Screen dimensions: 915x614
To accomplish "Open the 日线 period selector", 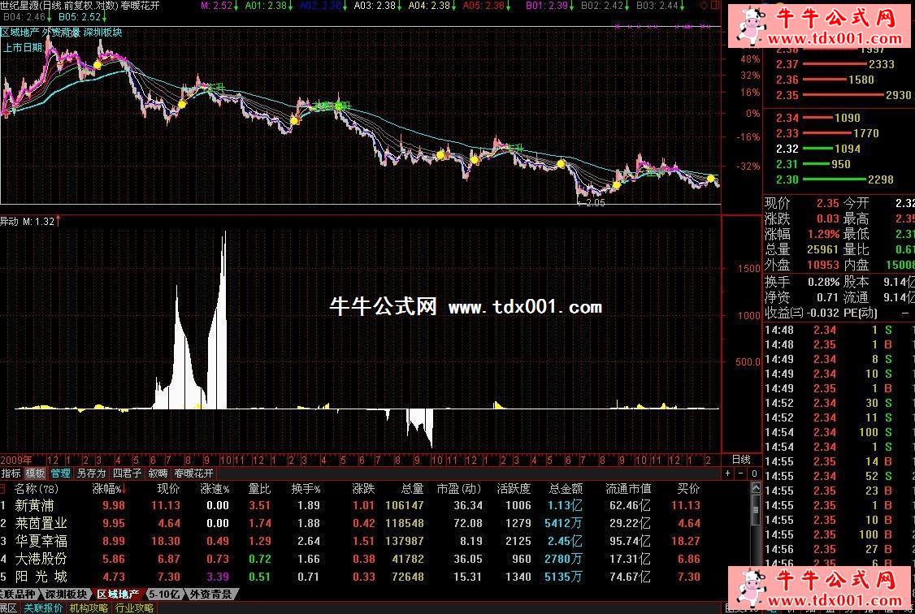I will (x=741, y=460).
